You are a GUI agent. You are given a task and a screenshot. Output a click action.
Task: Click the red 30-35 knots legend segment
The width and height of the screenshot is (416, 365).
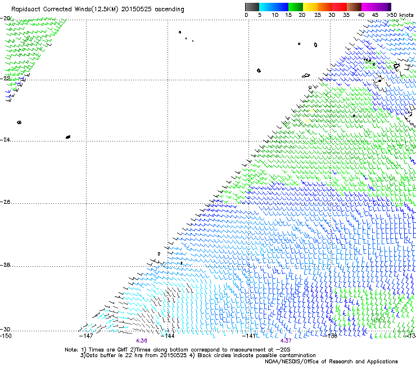[x=340, y=7]
